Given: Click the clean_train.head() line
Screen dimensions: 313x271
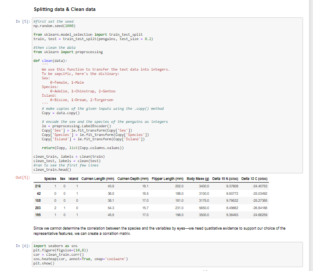Looking at the screenshot, I should (x=52, y=169).
